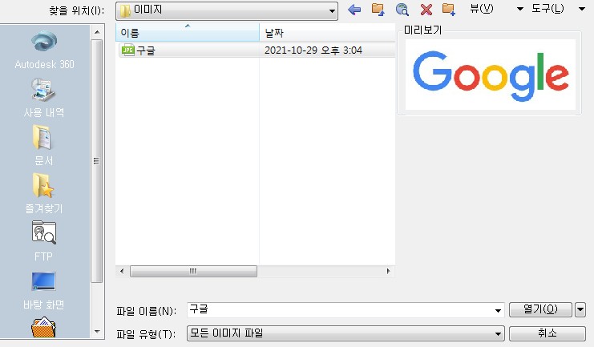
Task: Expand the 파일 이름 combo box list
Action: pos(498,311)
